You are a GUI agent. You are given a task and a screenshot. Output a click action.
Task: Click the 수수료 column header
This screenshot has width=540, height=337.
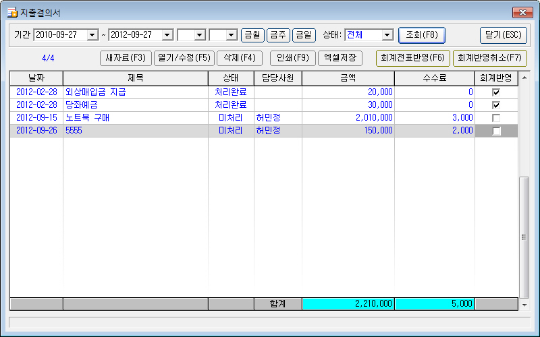pyautogui.click(x=435, y=78)
